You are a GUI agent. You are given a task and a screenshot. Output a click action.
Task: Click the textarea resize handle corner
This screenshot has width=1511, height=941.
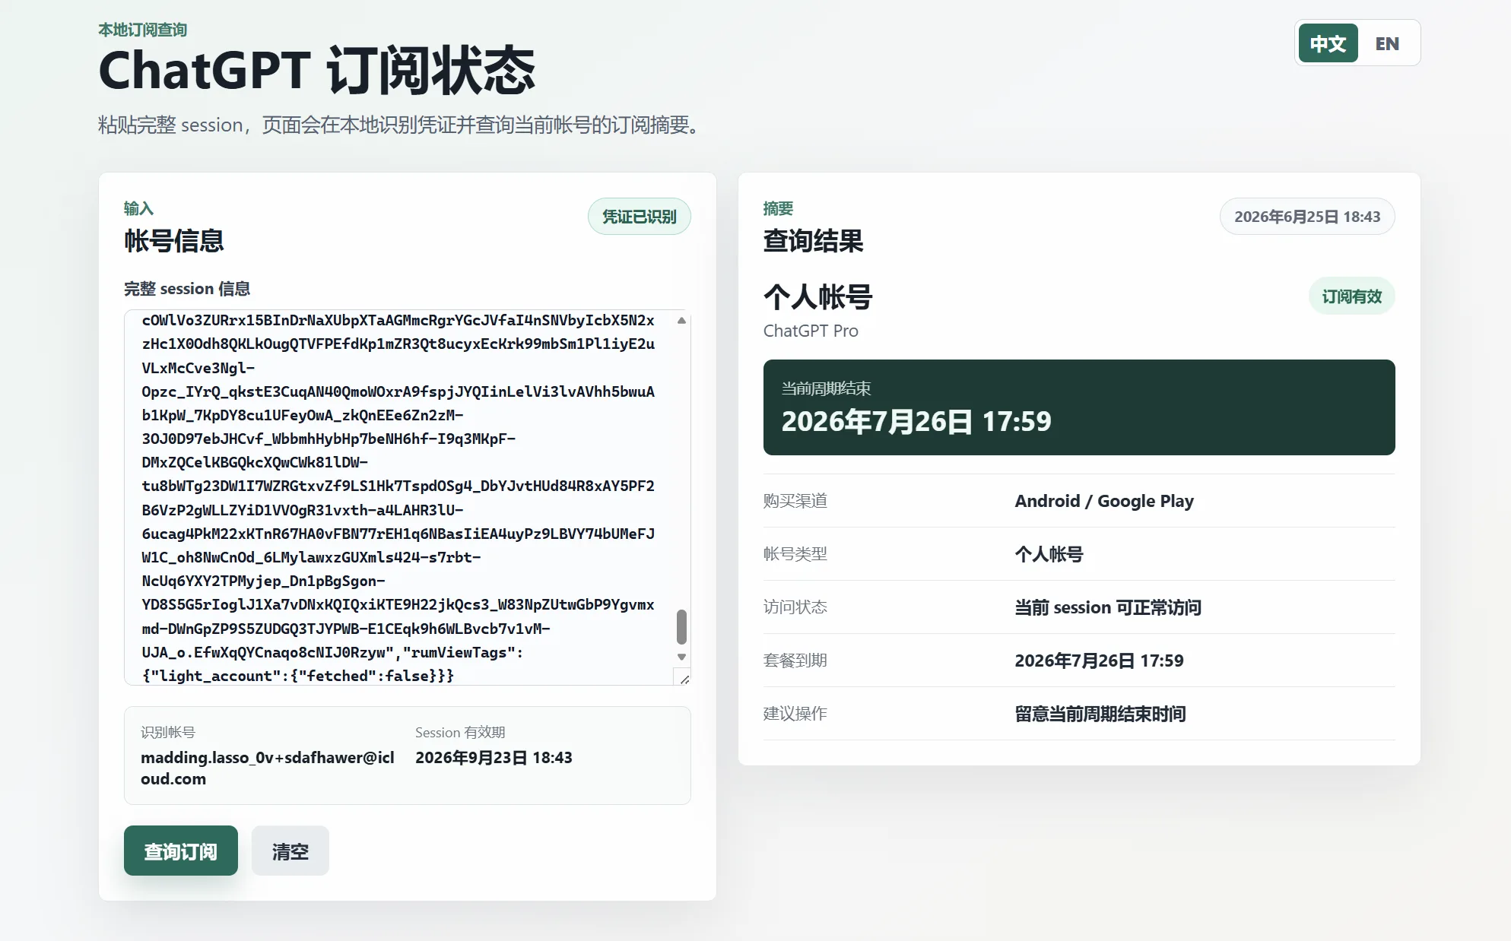684,678
